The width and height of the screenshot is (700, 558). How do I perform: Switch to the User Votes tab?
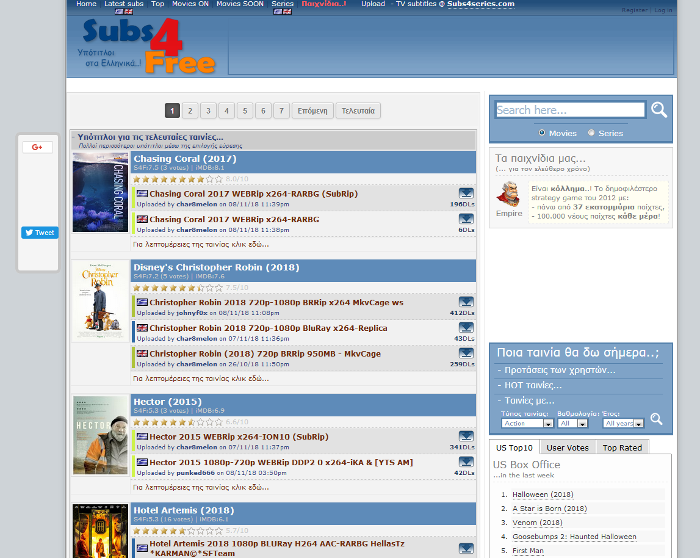tap(568, 447)
